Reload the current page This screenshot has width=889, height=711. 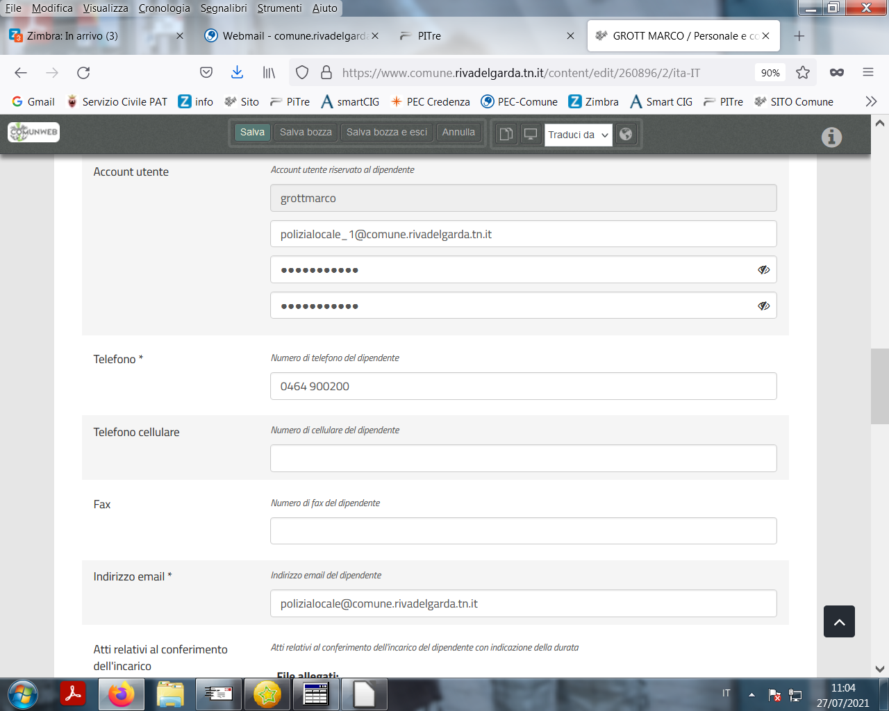(x=83, y=73)
